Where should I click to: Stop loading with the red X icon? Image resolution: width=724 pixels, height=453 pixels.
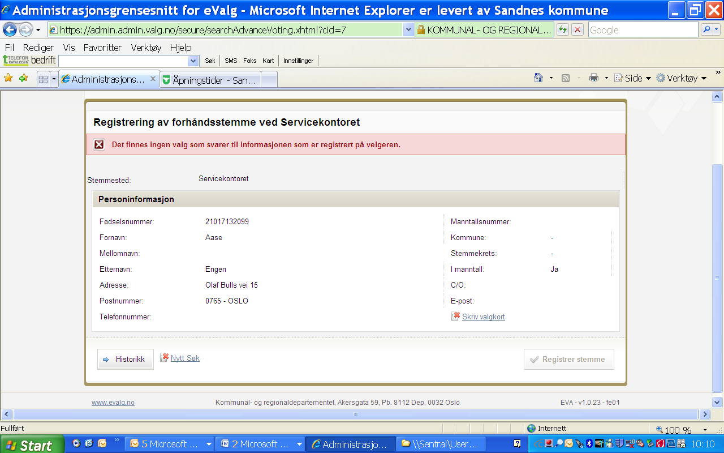coord(577,30)
